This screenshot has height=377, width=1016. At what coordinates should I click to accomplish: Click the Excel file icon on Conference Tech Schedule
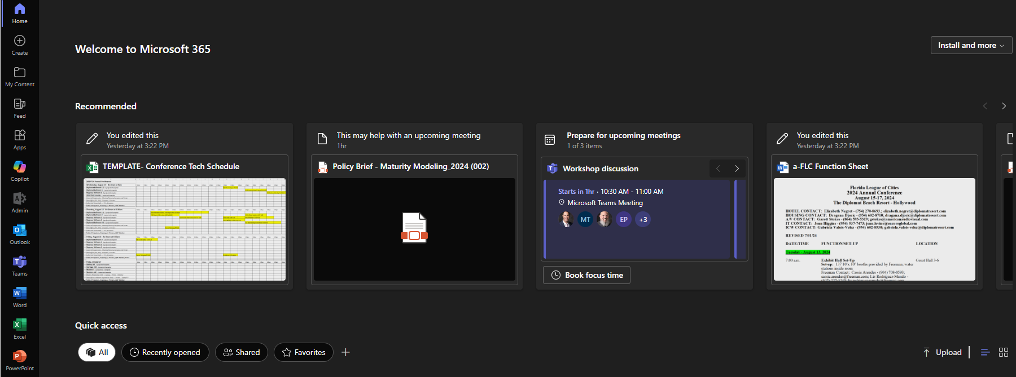pos(92,167)
